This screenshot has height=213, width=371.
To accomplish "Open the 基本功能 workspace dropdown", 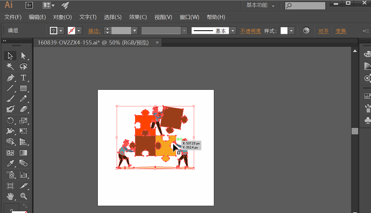I will pos(260,5).
